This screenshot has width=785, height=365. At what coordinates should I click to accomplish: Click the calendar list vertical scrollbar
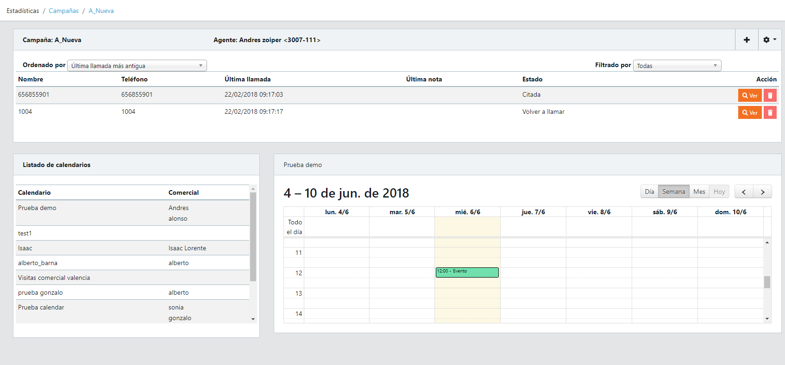pyautogui.click(x=253, y=236)
